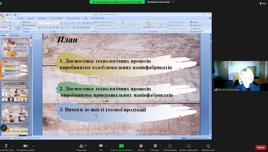The height and width of the screenshot is (152, 268).
Task: Switch to Структура outline tab
Action: (14, 35)
